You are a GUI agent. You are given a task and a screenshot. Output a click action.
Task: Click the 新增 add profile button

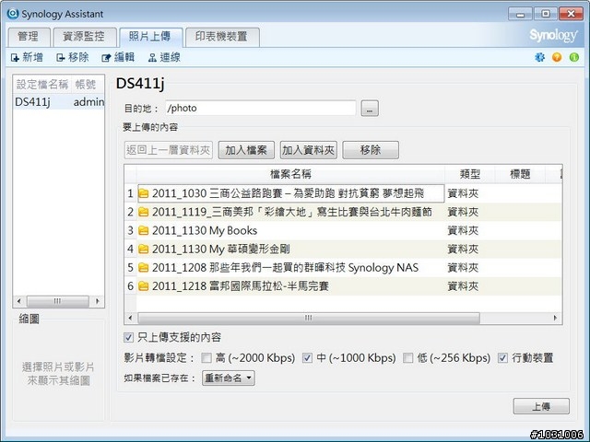point(27,57)
